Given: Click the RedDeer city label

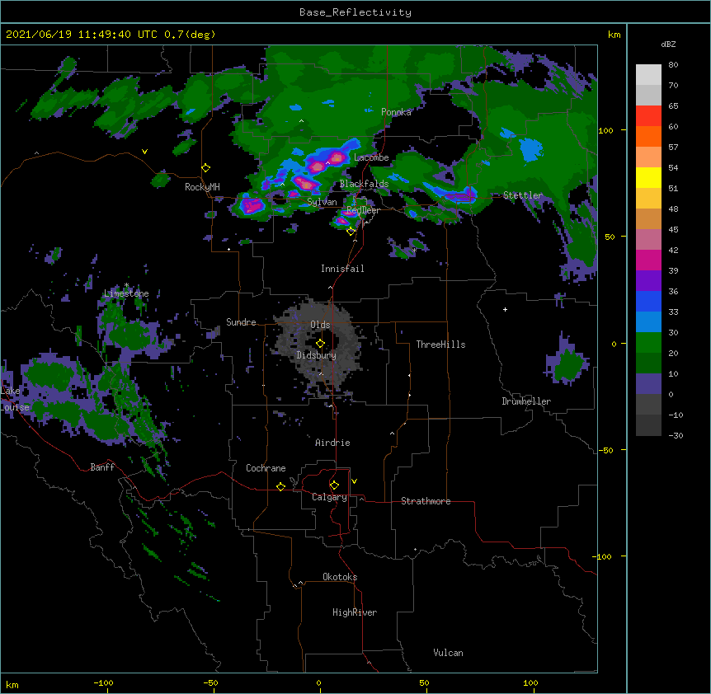Looking at the screenshot, I should [x=363, y=210].
